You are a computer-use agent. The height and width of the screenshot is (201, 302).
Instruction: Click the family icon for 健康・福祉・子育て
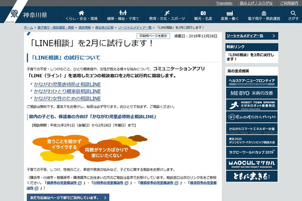point(123,13)
